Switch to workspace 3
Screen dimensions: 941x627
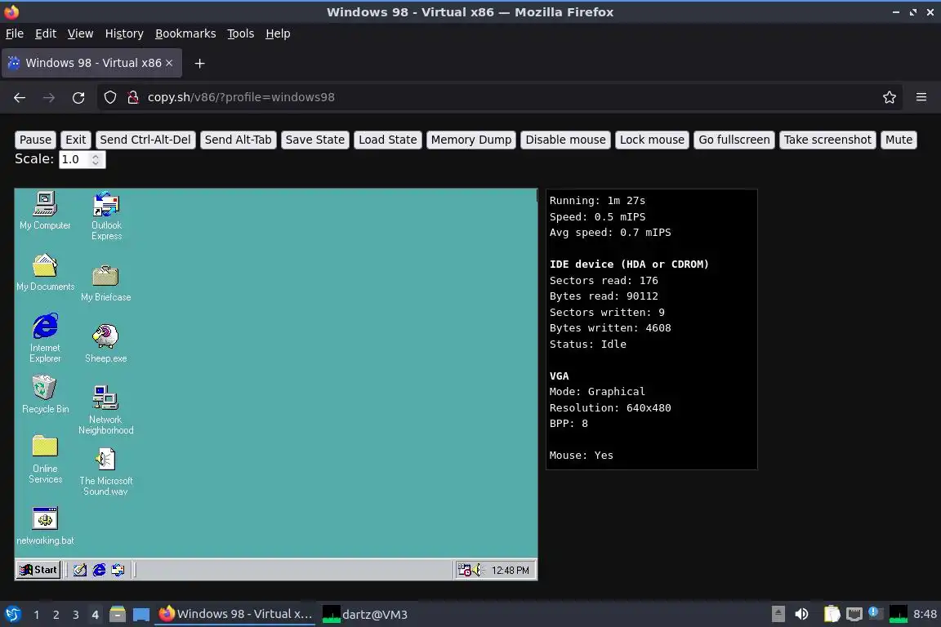[76, 615]
